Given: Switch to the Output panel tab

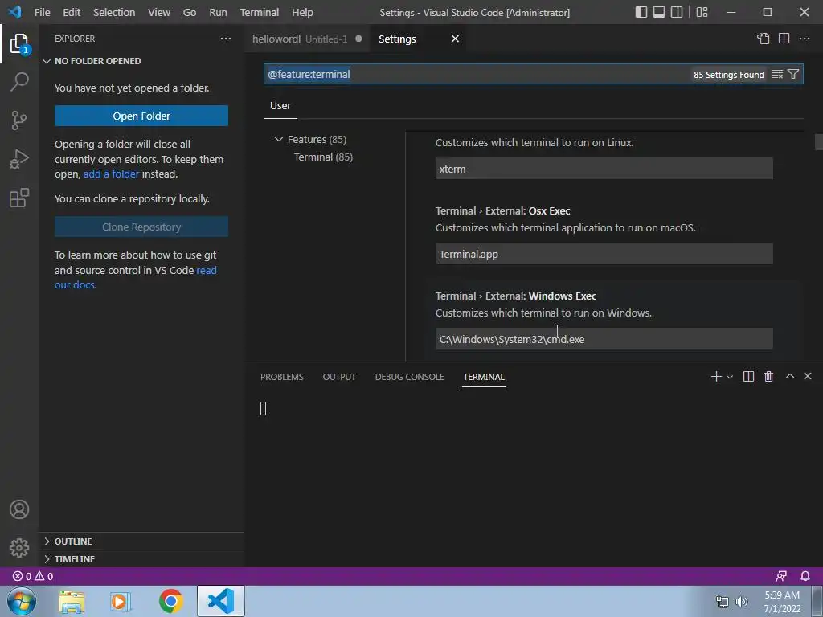Looking at the screenshot, I should [x=339, y=377].
